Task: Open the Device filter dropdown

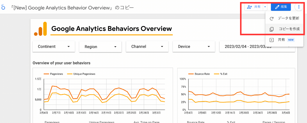Action: tap(194, 47)
